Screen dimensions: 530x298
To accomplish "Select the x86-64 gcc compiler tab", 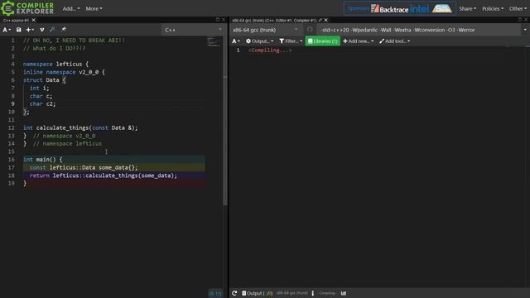I will 274,20.
